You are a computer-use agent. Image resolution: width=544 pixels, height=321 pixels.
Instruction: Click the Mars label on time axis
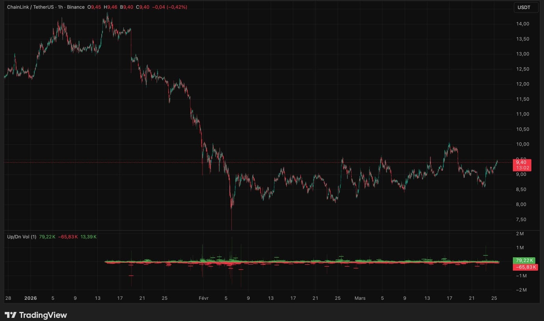360,298
